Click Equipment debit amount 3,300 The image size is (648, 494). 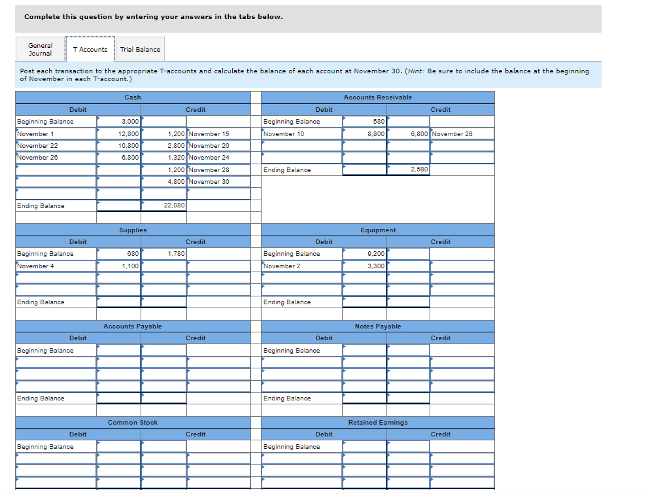[x=364, y=266]
